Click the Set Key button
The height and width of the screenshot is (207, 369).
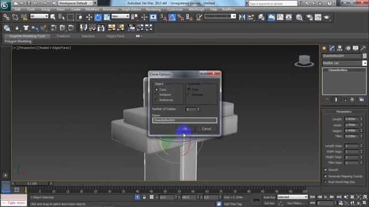(x=269, y=204)
